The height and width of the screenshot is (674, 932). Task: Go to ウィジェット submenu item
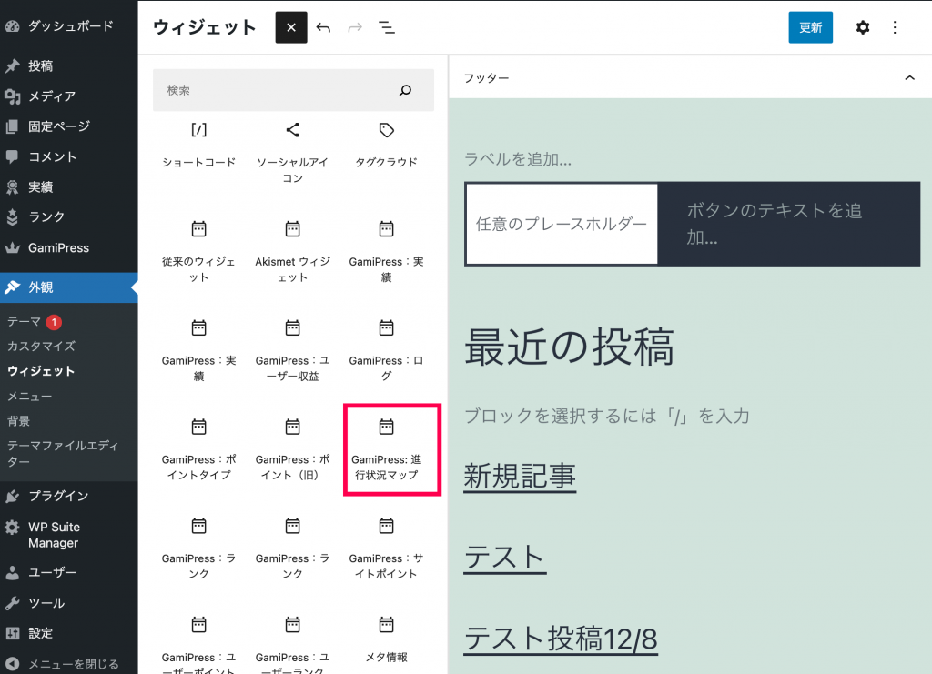pos(41,371)
